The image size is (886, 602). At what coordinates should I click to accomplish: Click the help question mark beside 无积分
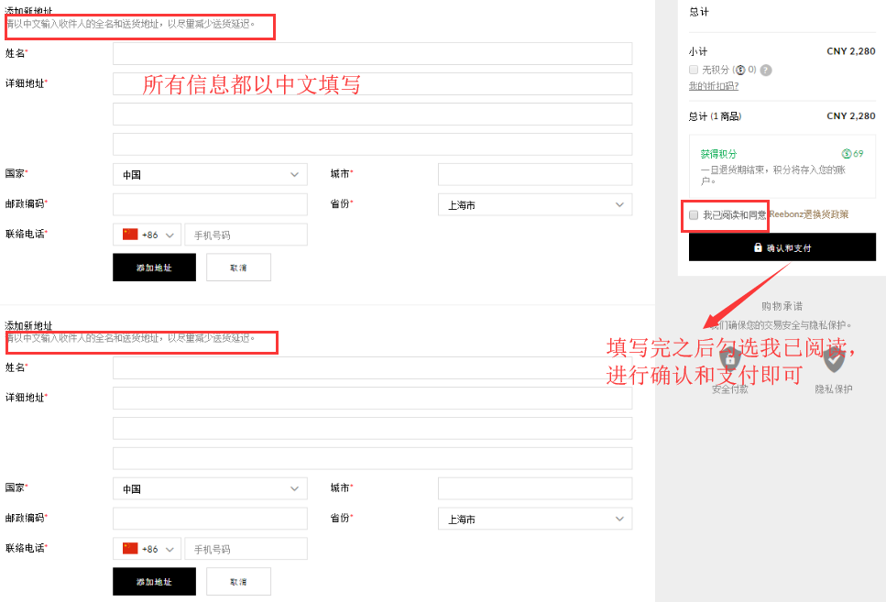pos(766,70)
